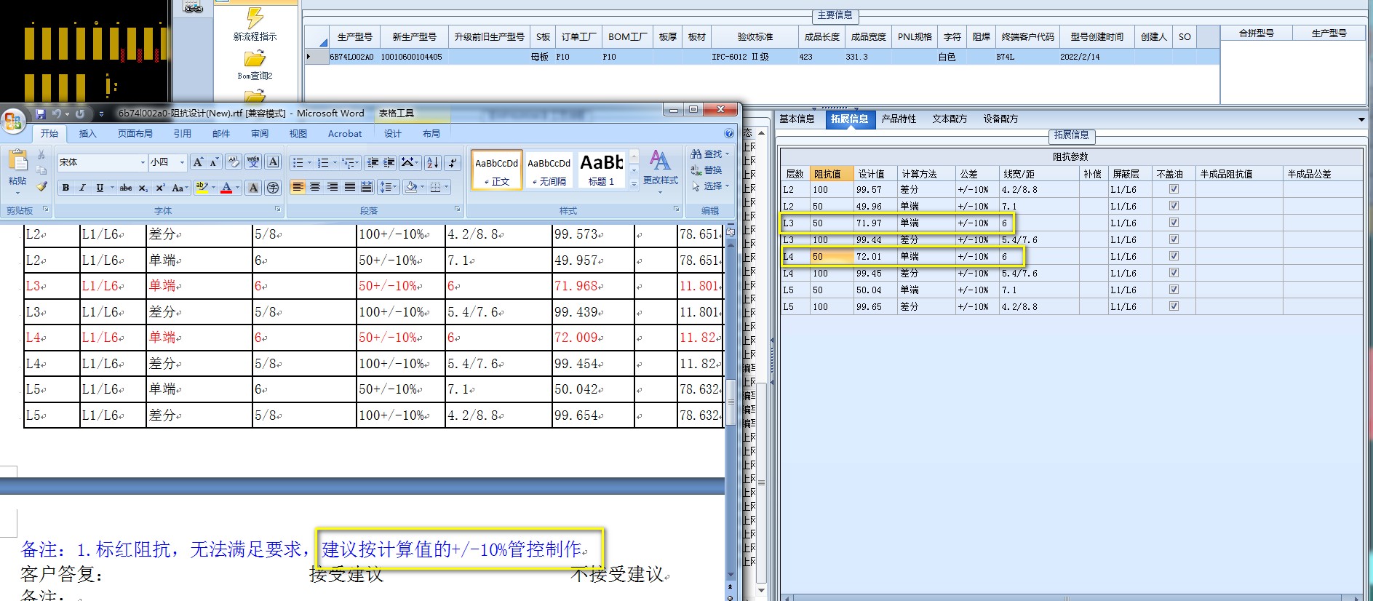Screen dimensions: 1373x601
Task: Toggle 不盖油 checkbox for L3 100 row
Action: click(x=1174, y=239)
